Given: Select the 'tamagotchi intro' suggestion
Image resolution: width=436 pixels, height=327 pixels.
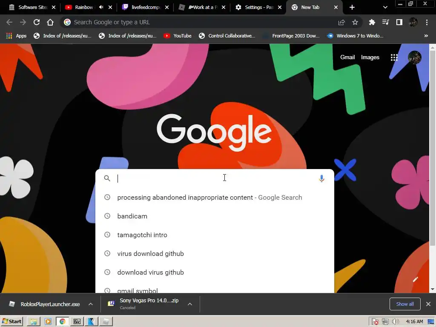Looking at the screenshot, I should (x=215, y=235).
